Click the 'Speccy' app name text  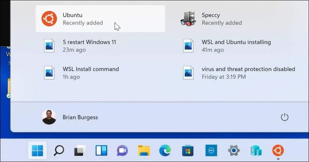click(x=211, y=15)
